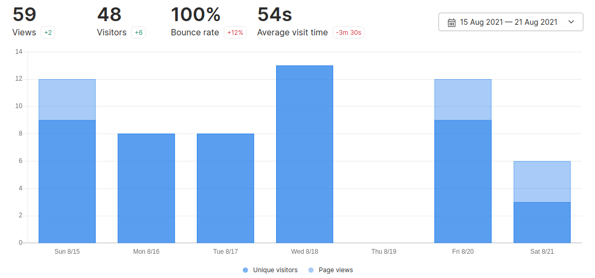Select the 48 Visitors metric
This screenshot has width=595, height=278.
[x=109, y=15]
